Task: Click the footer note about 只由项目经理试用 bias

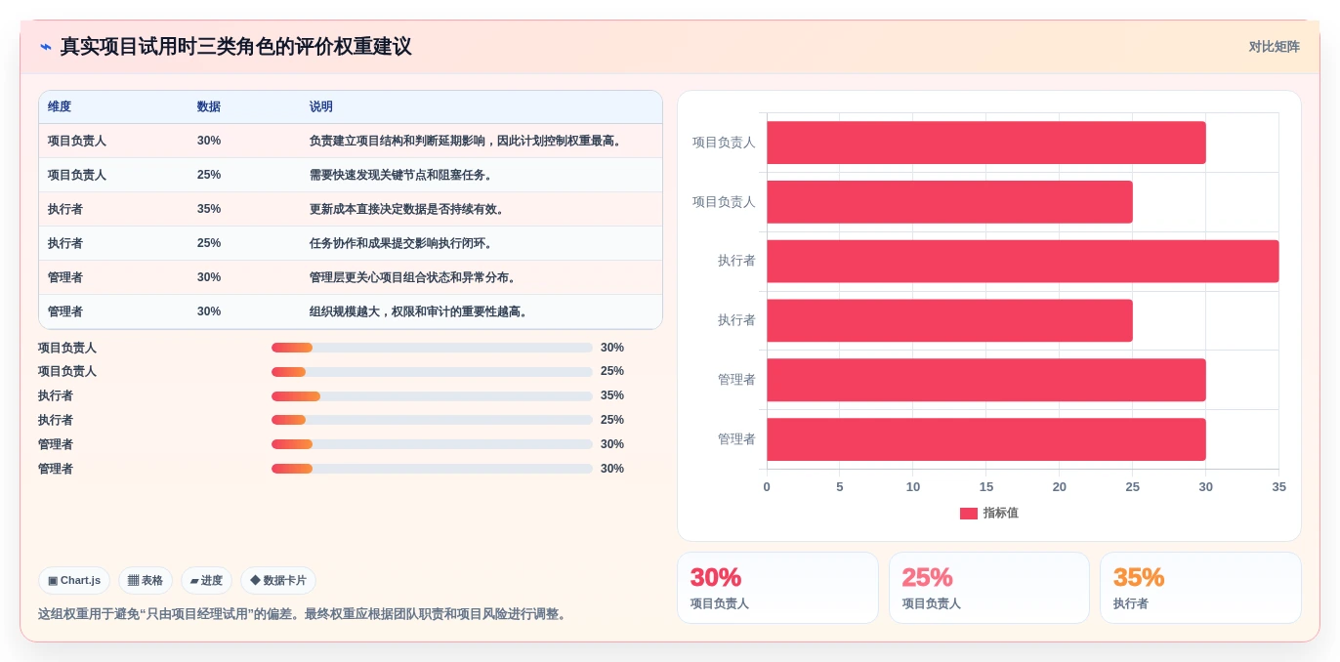Action: coord(305,614)
